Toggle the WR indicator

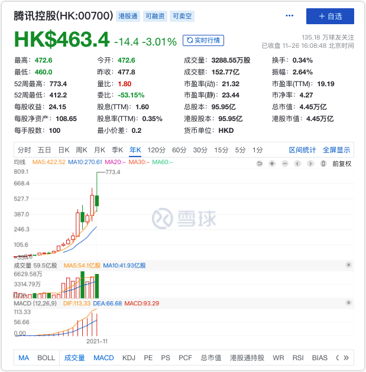pos(278,357)
